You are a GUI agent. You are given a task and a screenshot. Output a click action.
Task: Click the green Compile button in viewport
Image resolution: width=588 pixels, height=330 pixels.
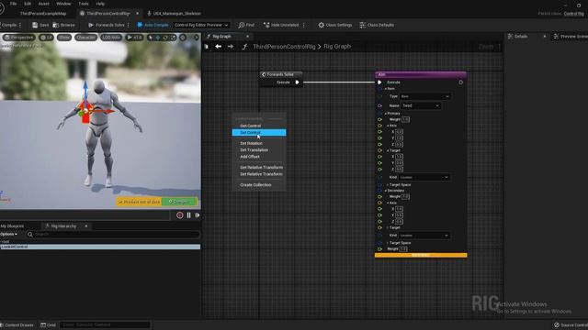pyautogui.click(x=179, y=202)
